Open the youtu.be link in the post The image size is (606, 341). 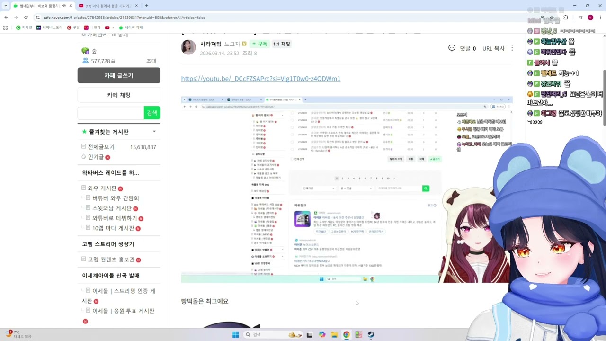coord(260,79)
